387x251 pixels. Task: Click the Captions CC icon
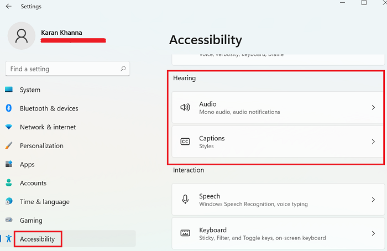point(185,142)
